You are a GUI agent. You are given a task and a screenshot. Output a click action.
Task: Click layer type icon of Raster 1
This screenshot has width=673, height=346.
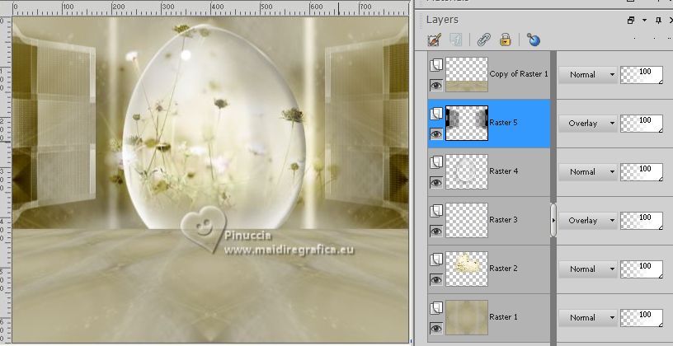click(436, 308)
